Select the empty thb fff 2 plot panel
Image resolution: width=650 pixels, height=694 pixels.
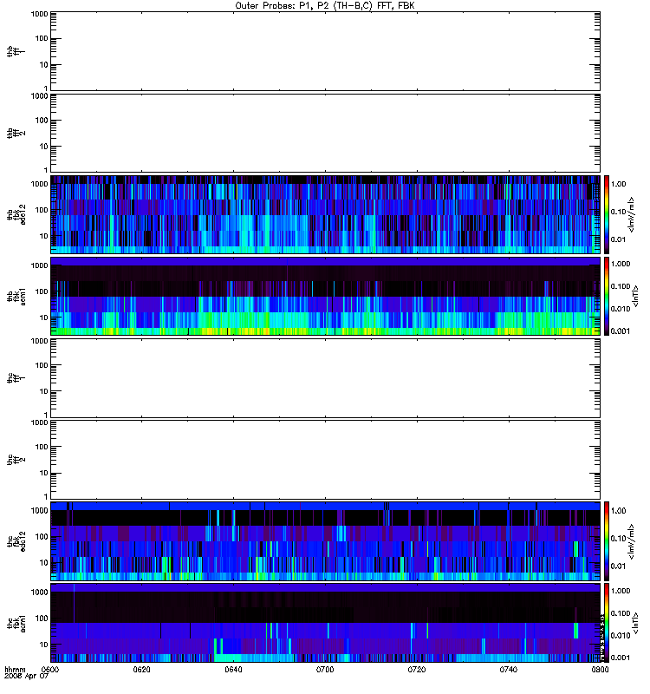pyautogui.click(x=325, y=133)
